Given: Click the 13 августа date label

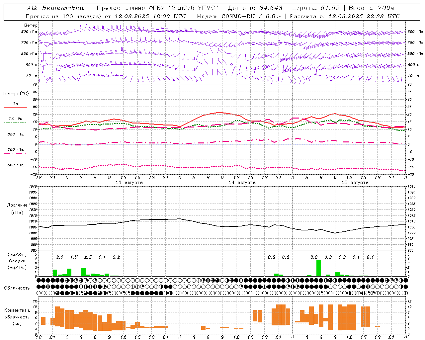Looking at the screenshot, I should tap(129, 183).
